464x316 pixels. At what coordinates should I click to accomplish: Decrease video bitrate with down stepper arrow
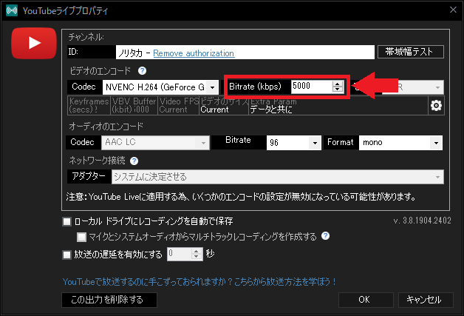pyautogui.click(x=337, y=90)
